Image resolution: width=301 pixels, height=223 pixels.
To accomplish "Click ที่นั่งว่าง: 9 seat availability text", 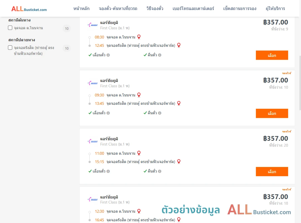I will [x=280, y=29].
